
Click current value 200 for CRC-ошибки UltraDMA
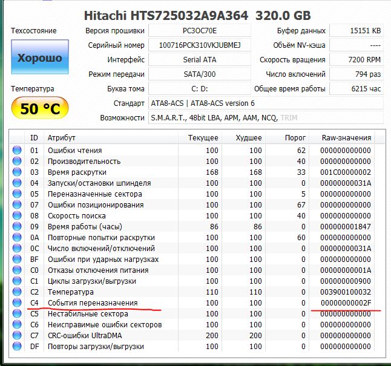click(x=212, y=335)
